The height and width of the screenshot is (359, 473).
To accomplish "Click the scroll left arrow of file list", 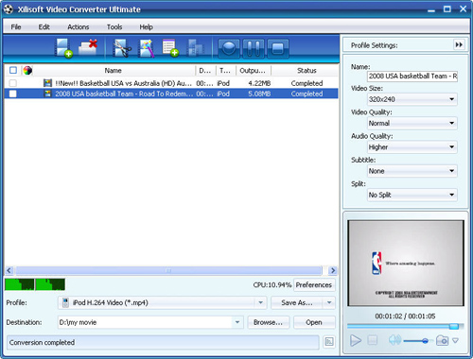I will coord(9,270).
